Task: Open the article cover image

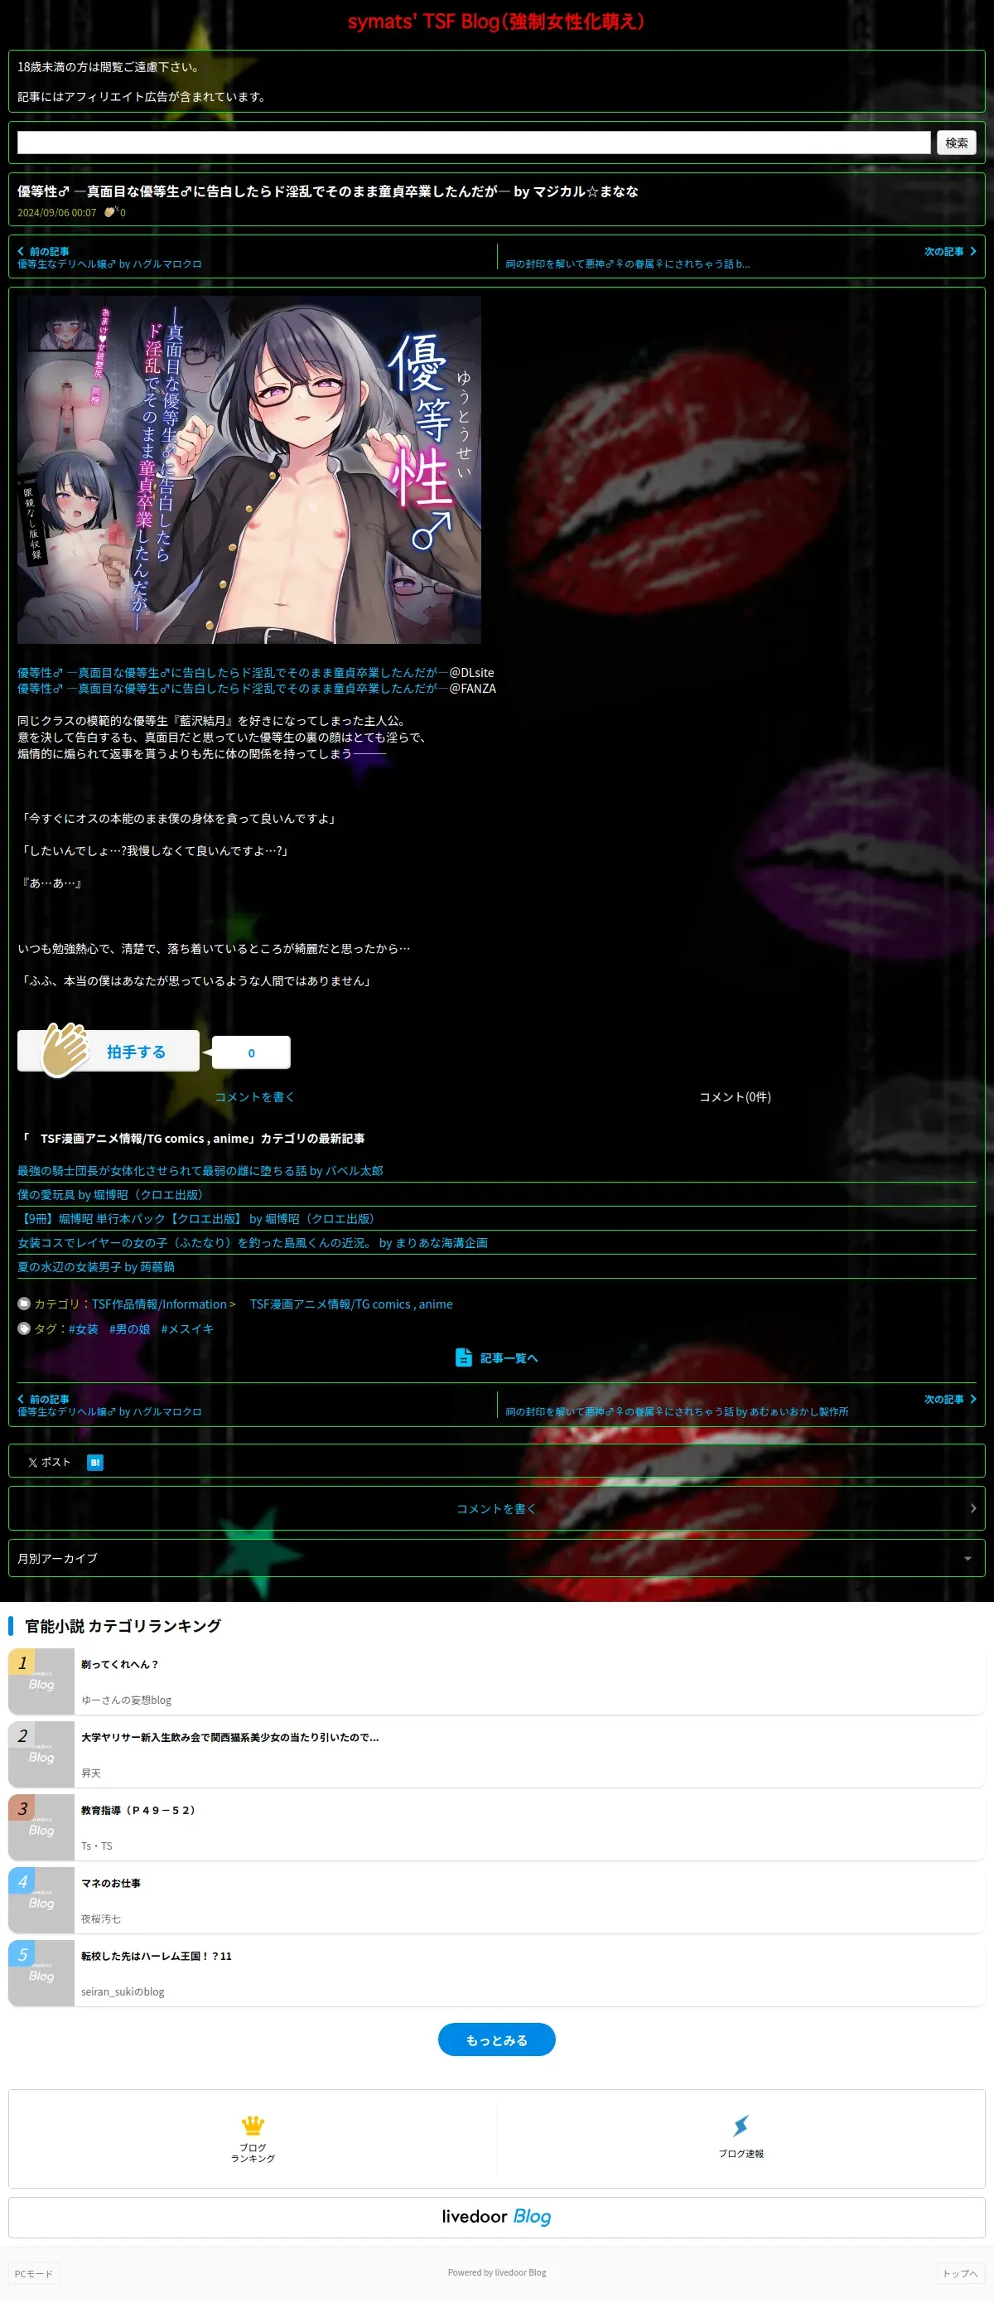Action: click(249, 469)
